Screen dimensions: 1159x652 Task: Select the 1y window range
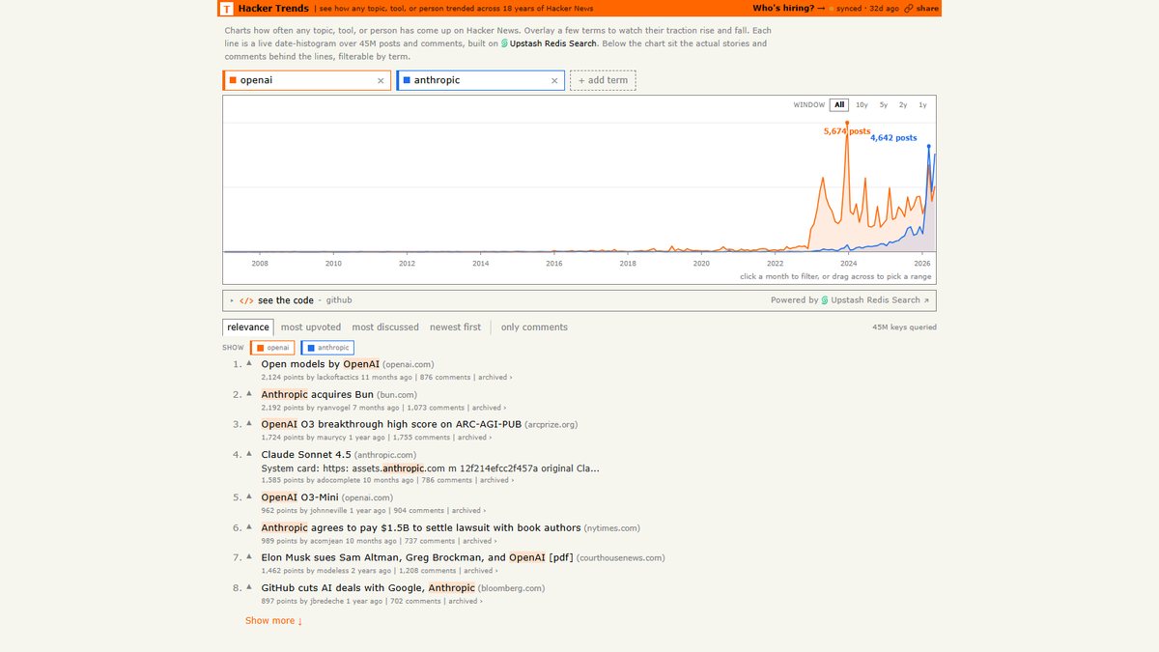tap(922, 104)
